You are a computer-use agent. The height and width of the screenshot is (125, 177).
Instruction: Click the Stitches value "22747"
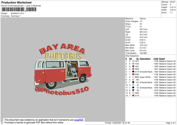[173, 2]
